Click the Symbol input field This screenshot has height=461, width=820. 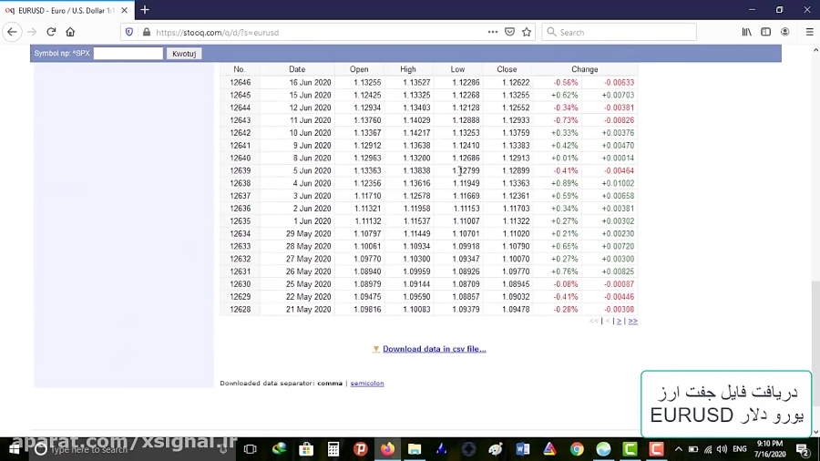(128, 54)
